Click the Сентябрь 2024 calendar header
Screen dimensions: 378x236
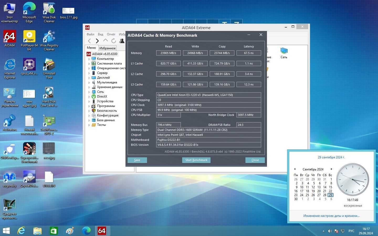(x=313, y=169)
